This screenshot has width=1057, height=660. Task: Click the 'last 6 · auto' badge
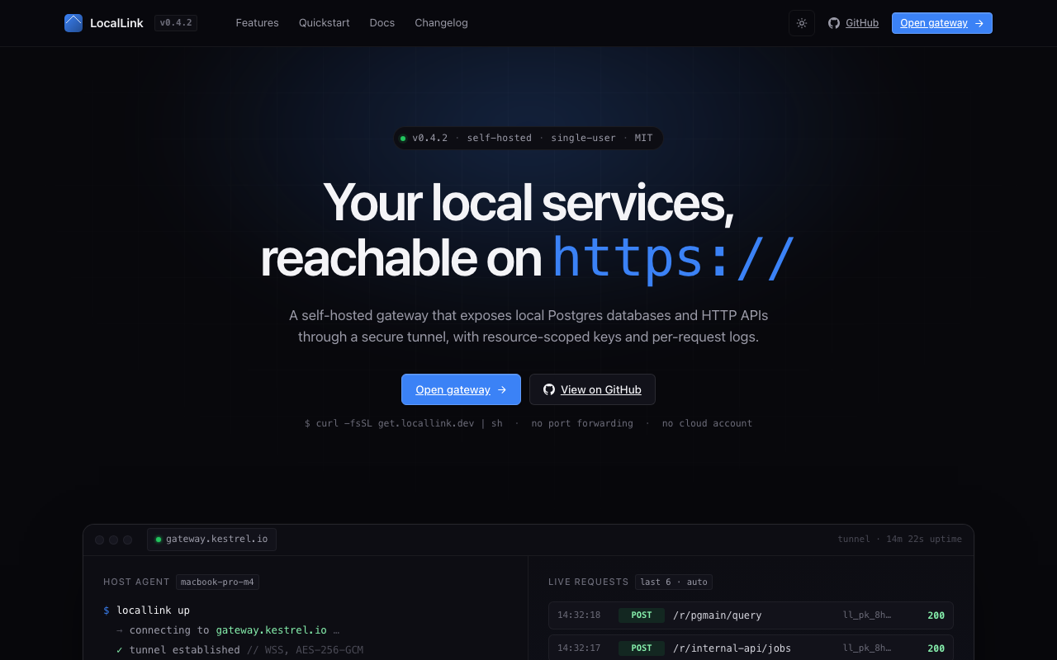pyautogui.click(x=674, y=582)
